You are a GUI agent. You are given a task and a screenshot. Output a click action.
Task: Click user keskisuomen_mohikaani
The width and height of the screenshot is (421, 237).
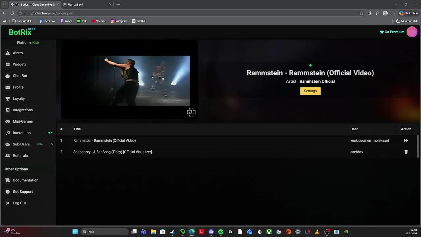pos(369,141)
